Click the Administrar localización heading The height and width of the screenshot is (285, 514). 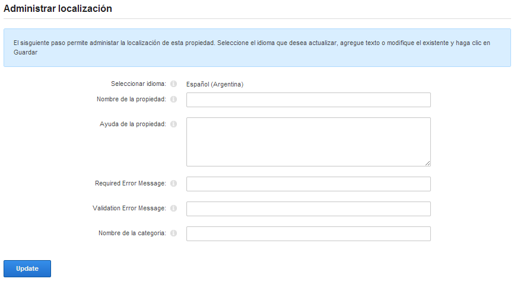tap(58, 9)
